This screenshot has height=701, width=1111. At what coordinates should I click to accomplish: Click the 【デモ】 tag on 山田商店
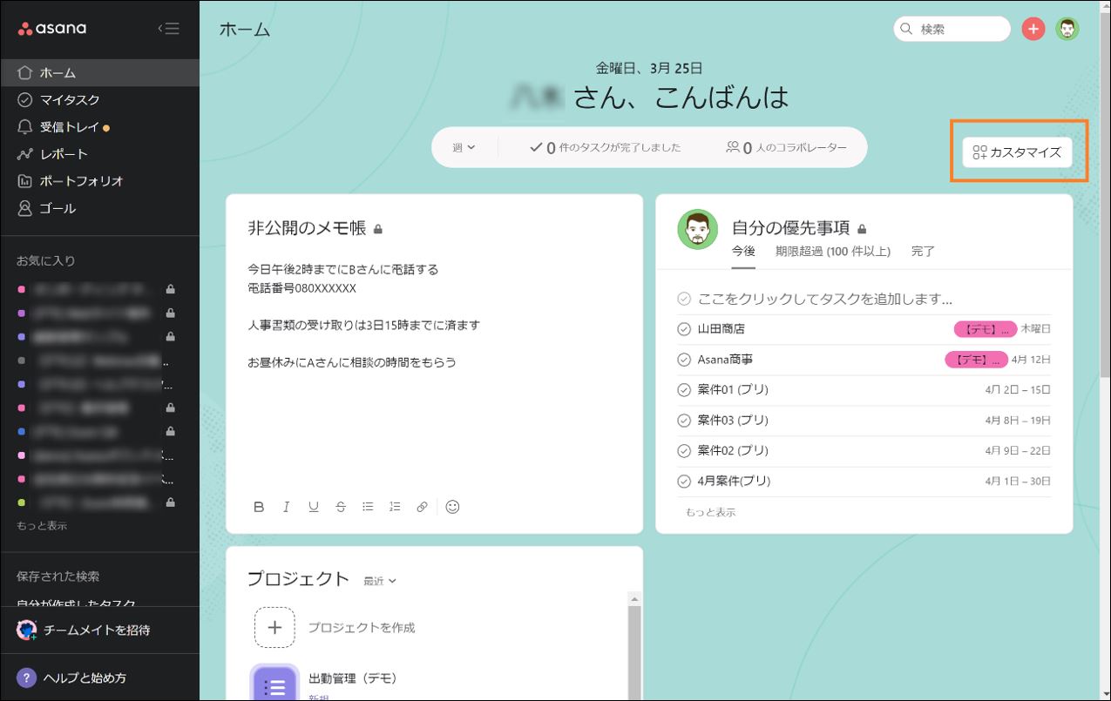[x=985, y=329]
